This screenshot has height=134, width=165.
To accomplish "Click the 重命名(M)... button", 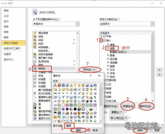I will 146,106.
